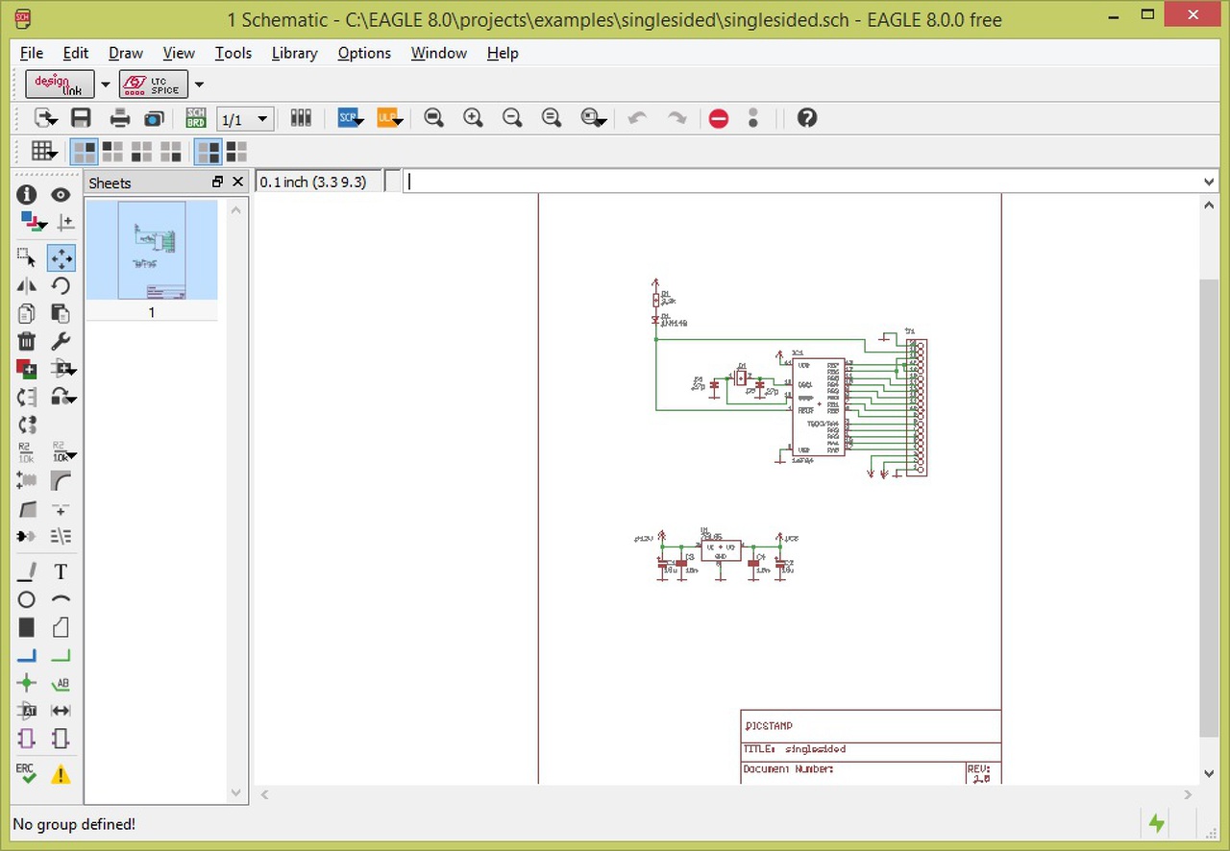Open the Draw menu
The height and width of the screenshot is (851, 1230).
click(125, 53)
